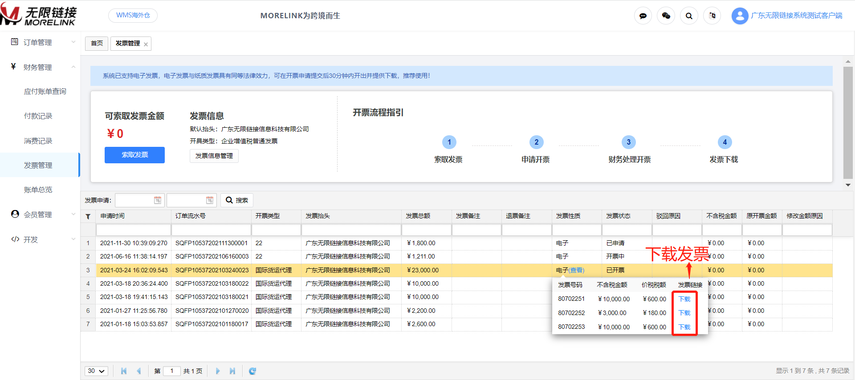Click the table filter funnel icon
855x380 pixels.
click(x=88, y=216)
